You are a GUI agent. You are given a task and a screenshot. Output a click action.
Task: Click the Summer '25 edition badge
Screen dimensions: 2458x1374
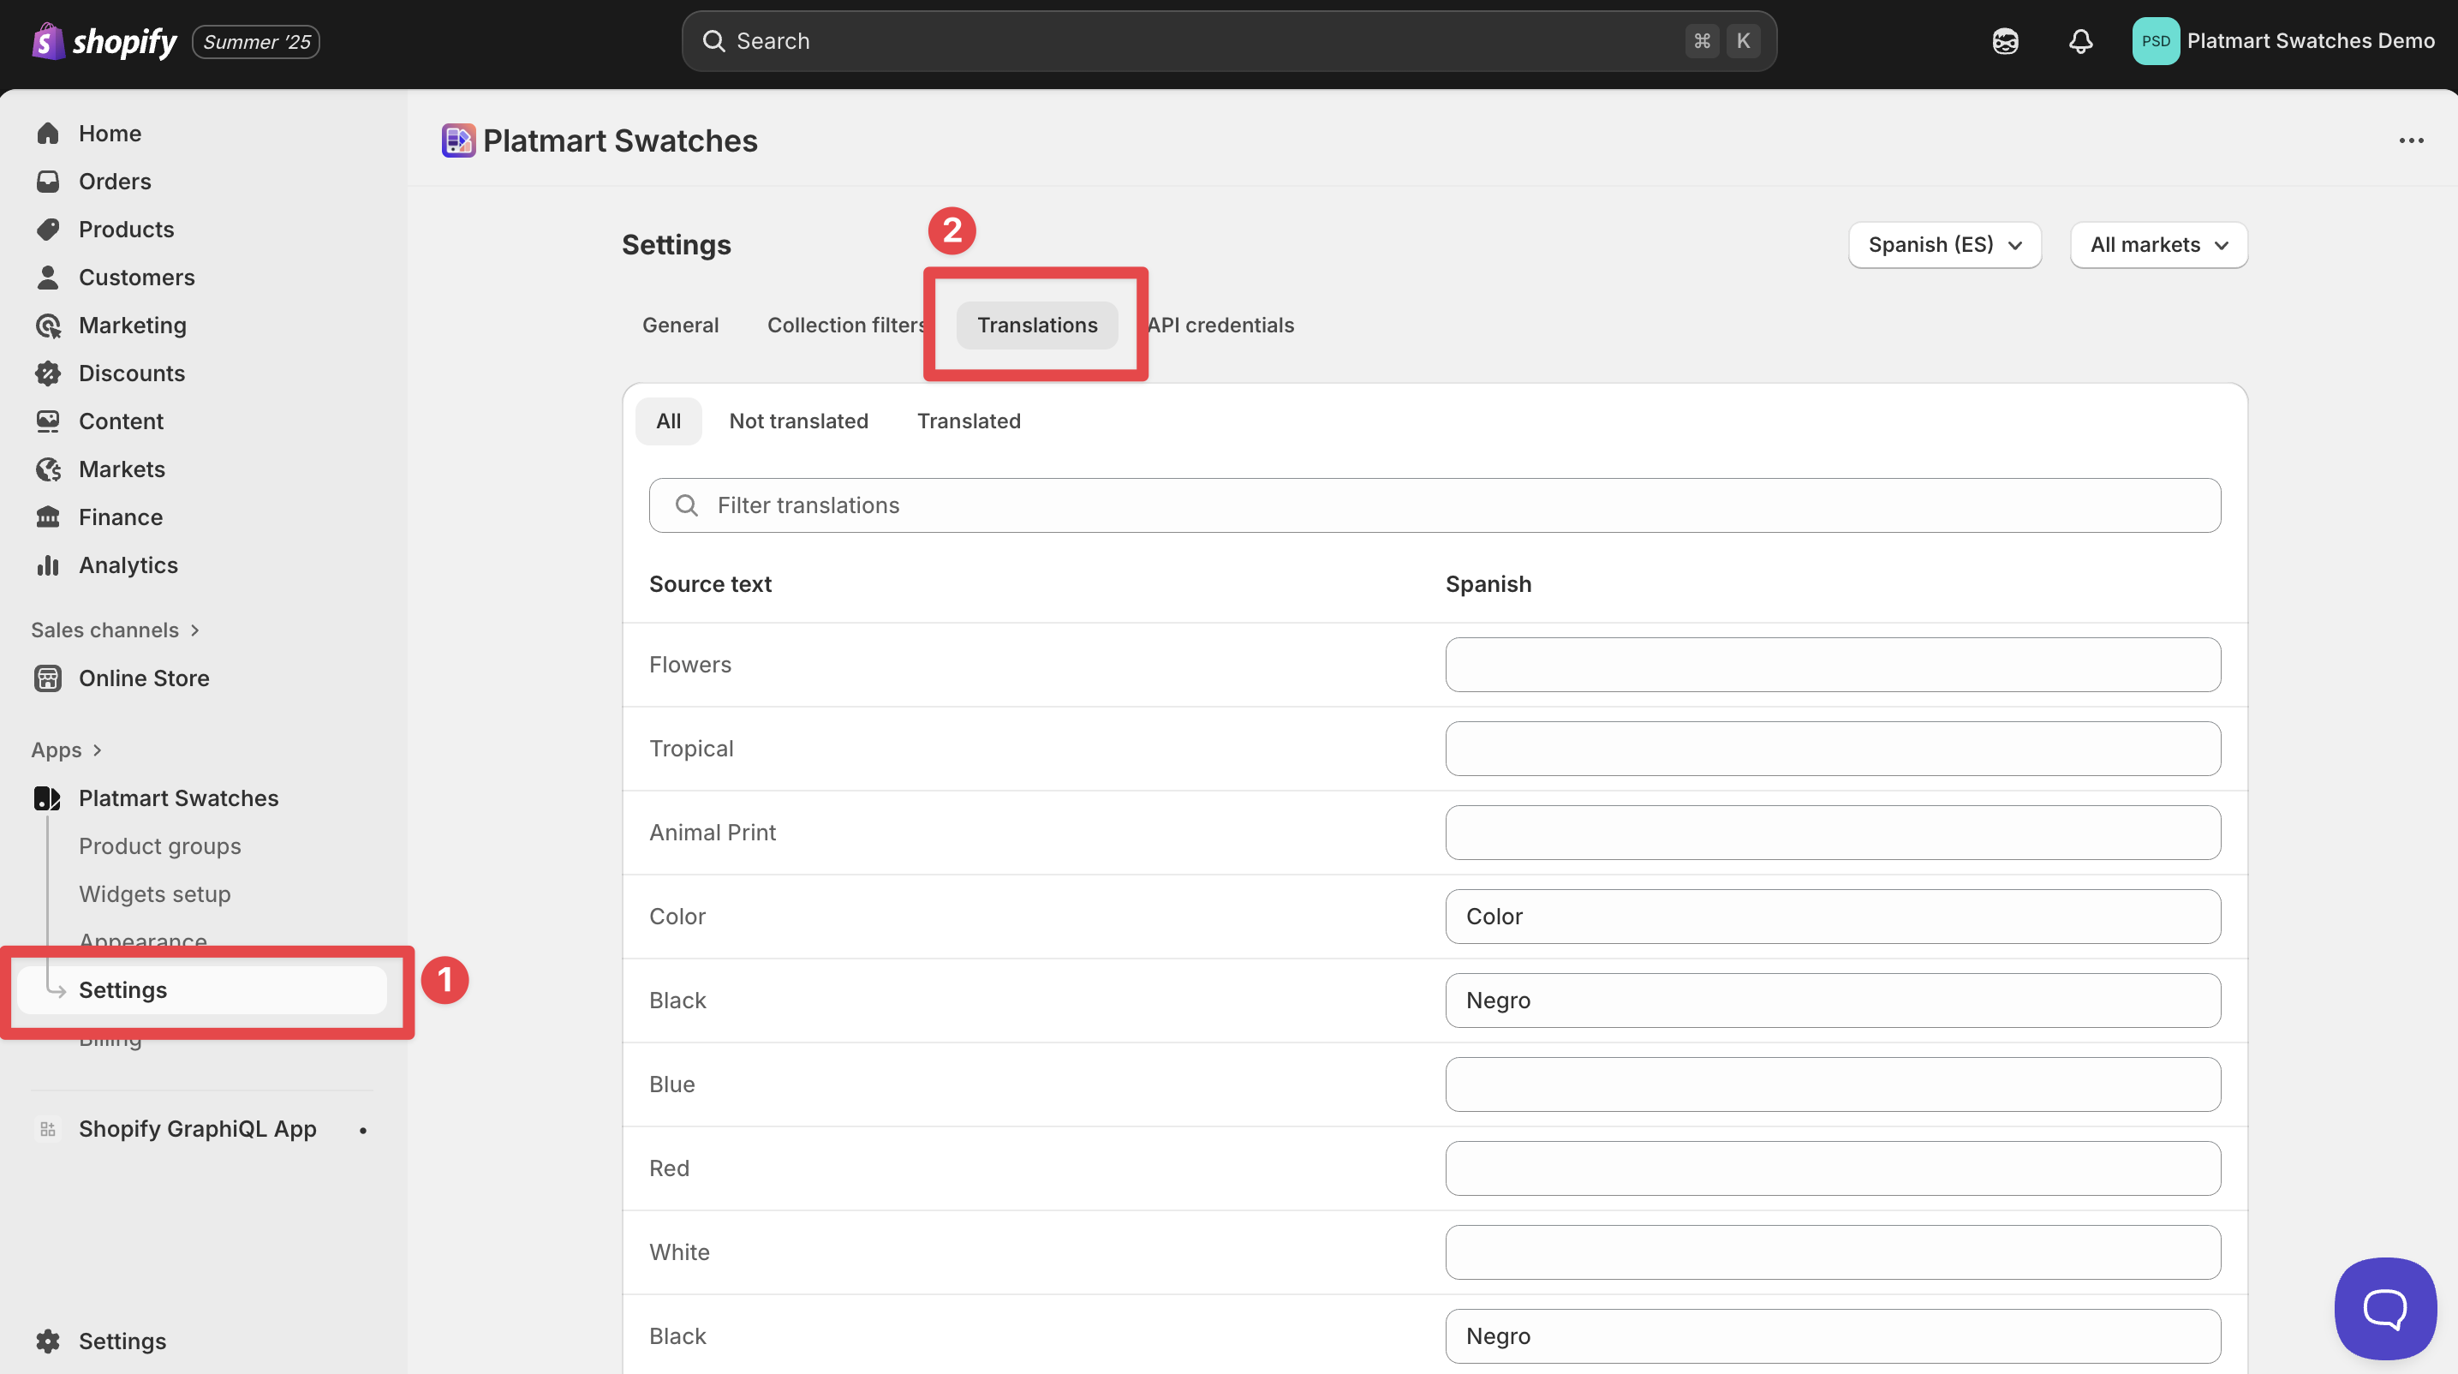click(256, 42)
